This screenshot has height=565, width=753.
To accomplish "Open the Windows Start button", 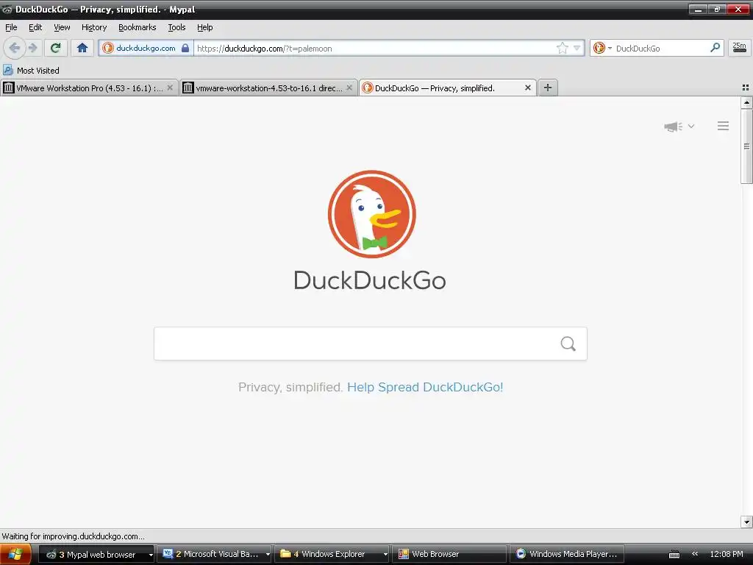I will (x=15, y=554).
